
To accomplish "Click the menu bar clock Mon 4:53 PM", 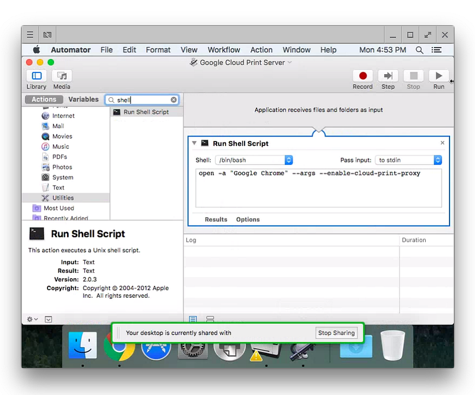I will 382,50.
